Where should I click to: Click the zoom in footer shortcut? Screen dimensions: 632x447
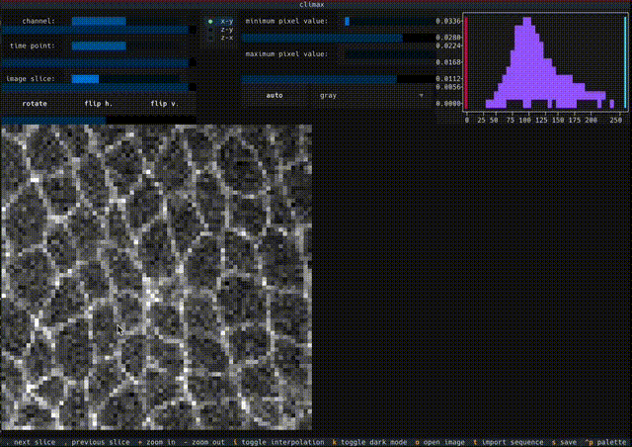pos(157,442)
